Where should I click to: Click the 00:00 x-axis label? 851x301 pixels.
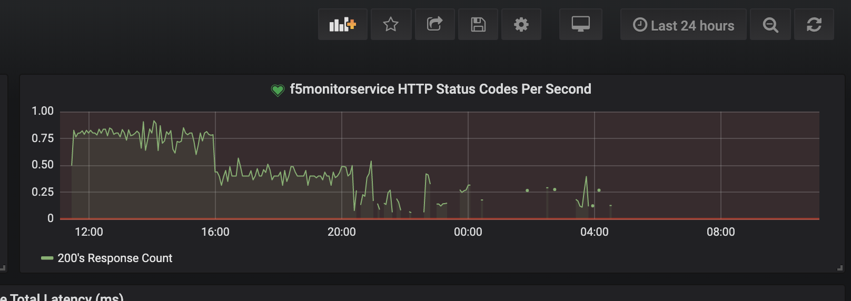point(468,232)
